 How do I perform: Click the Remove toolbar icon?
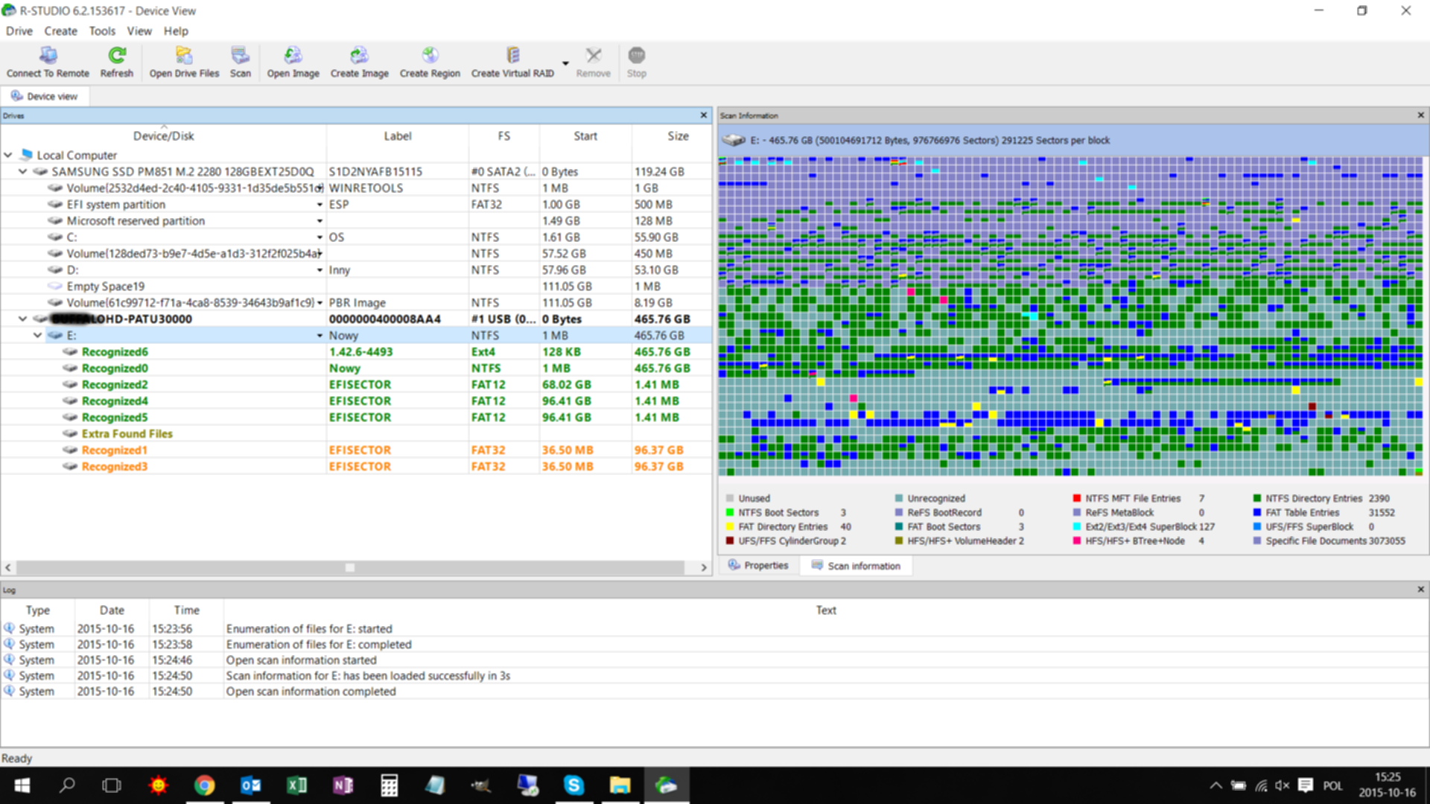click(x=593, y=62)
